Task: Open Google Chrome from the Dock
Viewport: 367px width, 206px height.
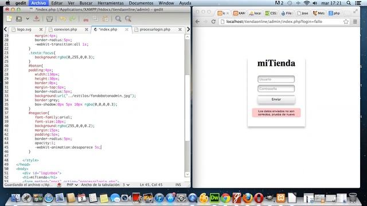Action: tap(225, 198)
